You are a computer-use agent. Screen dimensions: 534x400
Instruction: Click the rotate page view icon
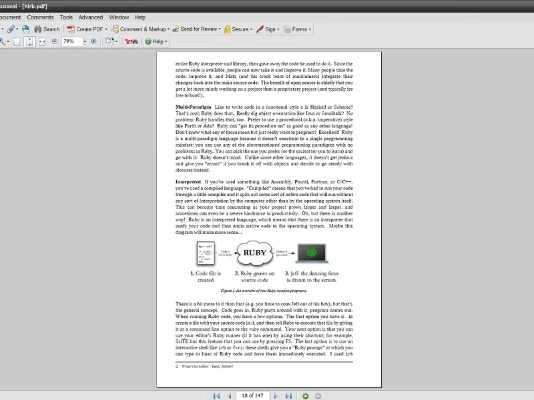coord(109,41)
